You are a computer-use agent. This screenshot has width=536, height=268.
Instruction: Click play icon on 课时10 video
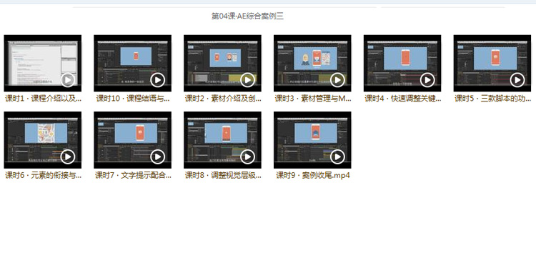click(158, 80)
